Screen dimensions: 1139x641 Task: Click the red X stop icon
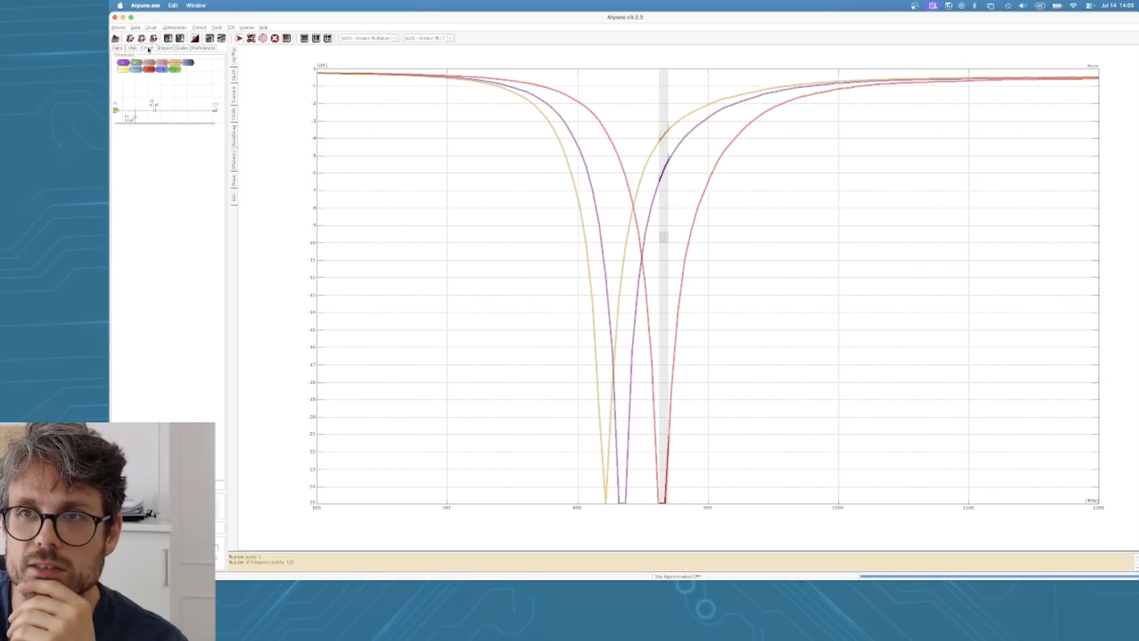pos(275,38)
